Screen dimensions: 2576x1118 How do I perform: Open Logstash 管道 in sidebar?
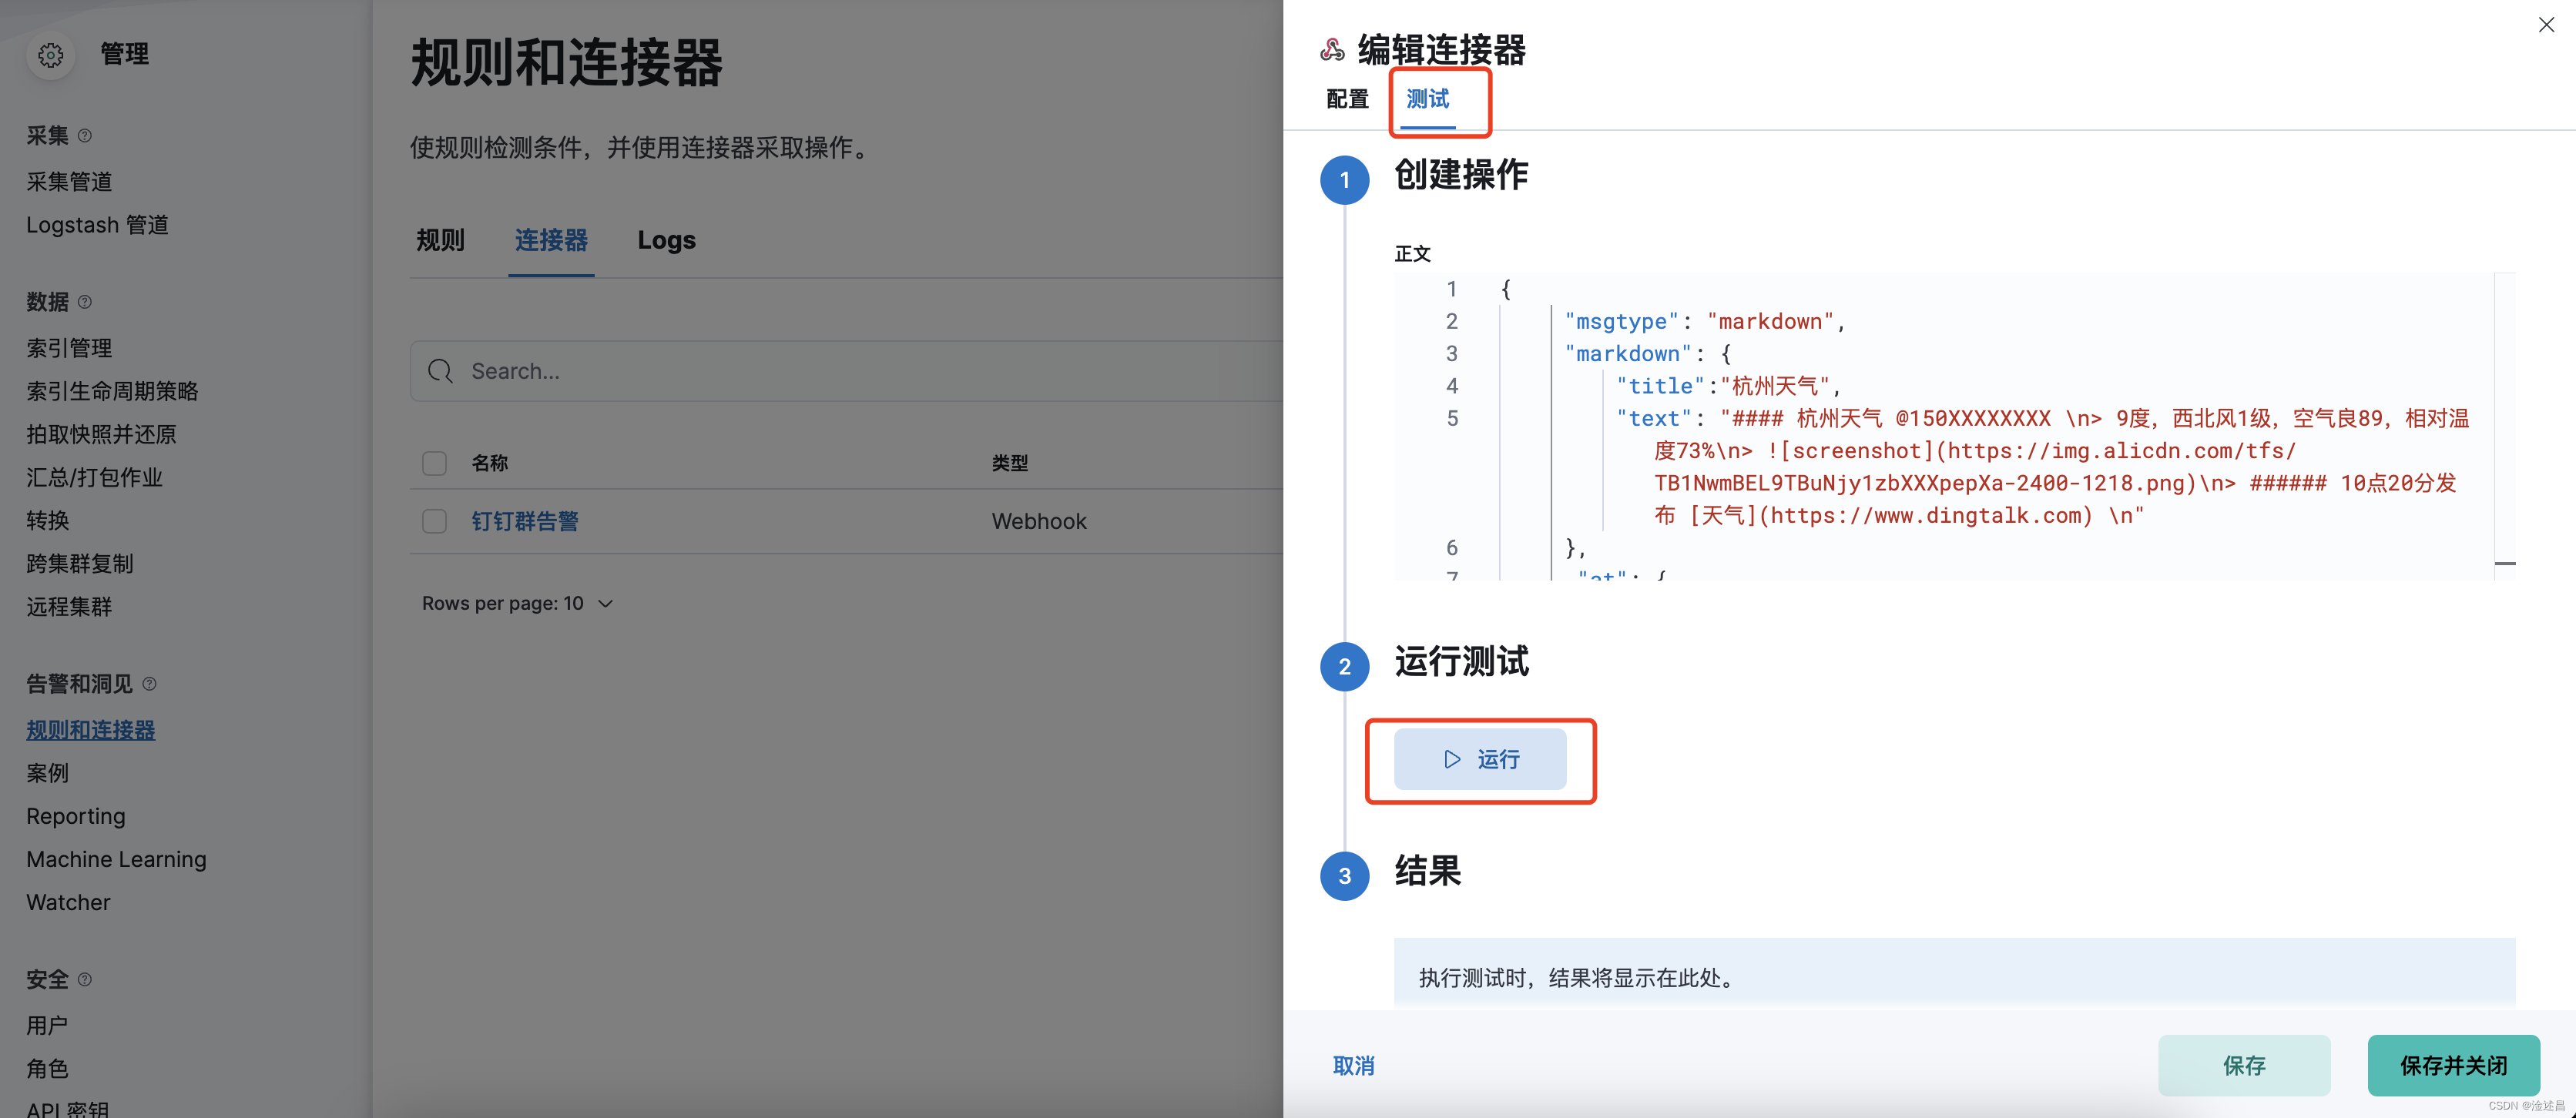[x=97, y=225]
